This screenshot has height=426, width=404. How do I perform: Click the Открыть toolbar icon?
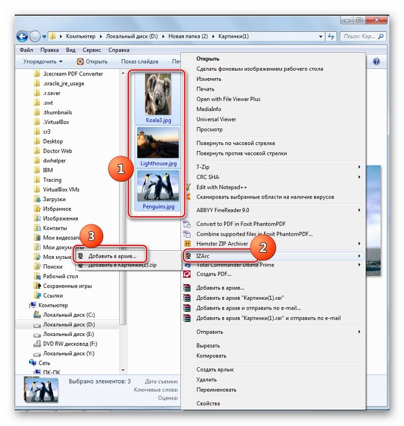(80, 61)
